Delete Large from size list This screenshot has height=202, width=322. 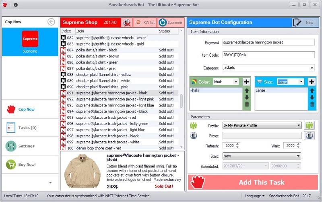tap(312, 104)
